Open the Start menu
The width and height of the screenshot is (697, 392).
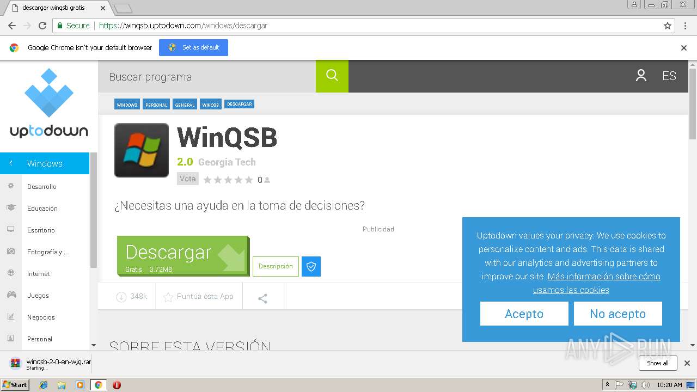coord(15,384)
